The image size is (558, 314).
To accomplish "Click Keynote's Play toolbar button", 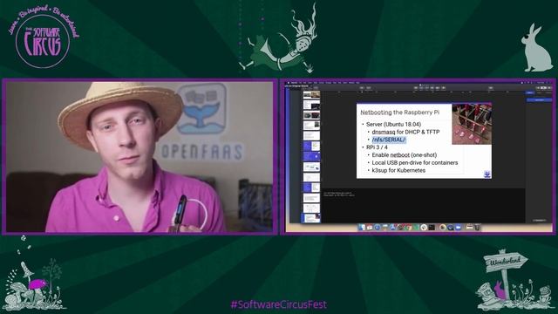I will click(362, 87).
